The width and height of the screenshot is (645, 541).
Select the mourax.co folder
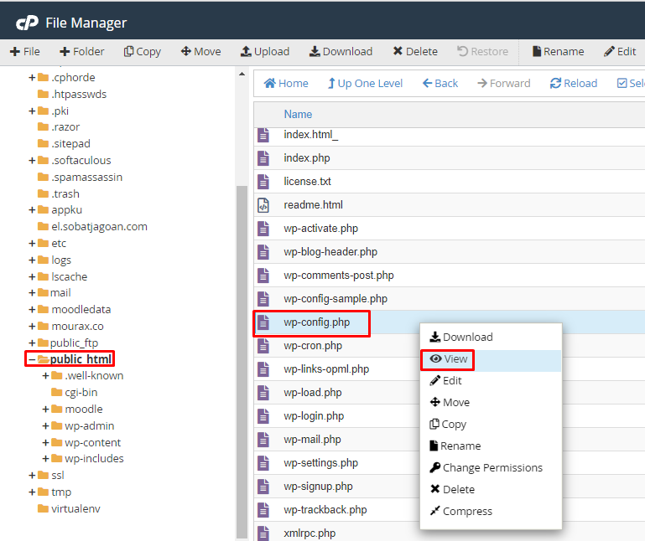pos(70,327)
